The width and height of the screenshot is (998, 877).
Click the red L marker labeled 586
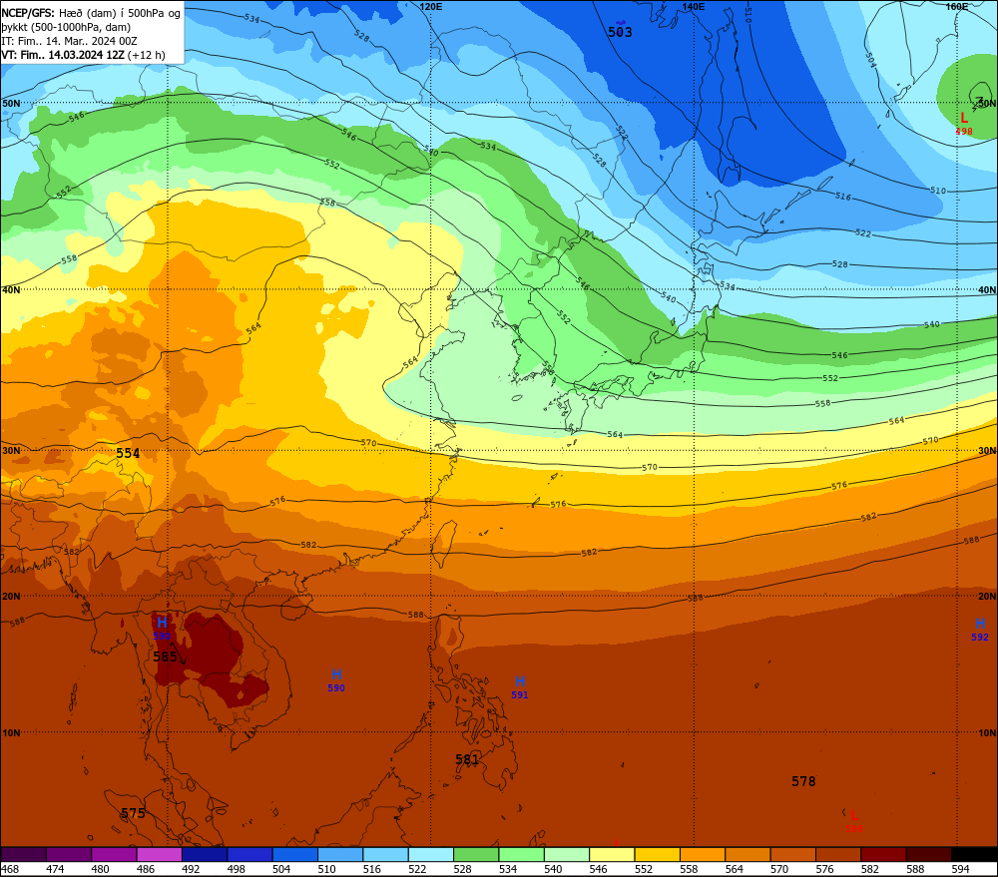pos(854,814)
